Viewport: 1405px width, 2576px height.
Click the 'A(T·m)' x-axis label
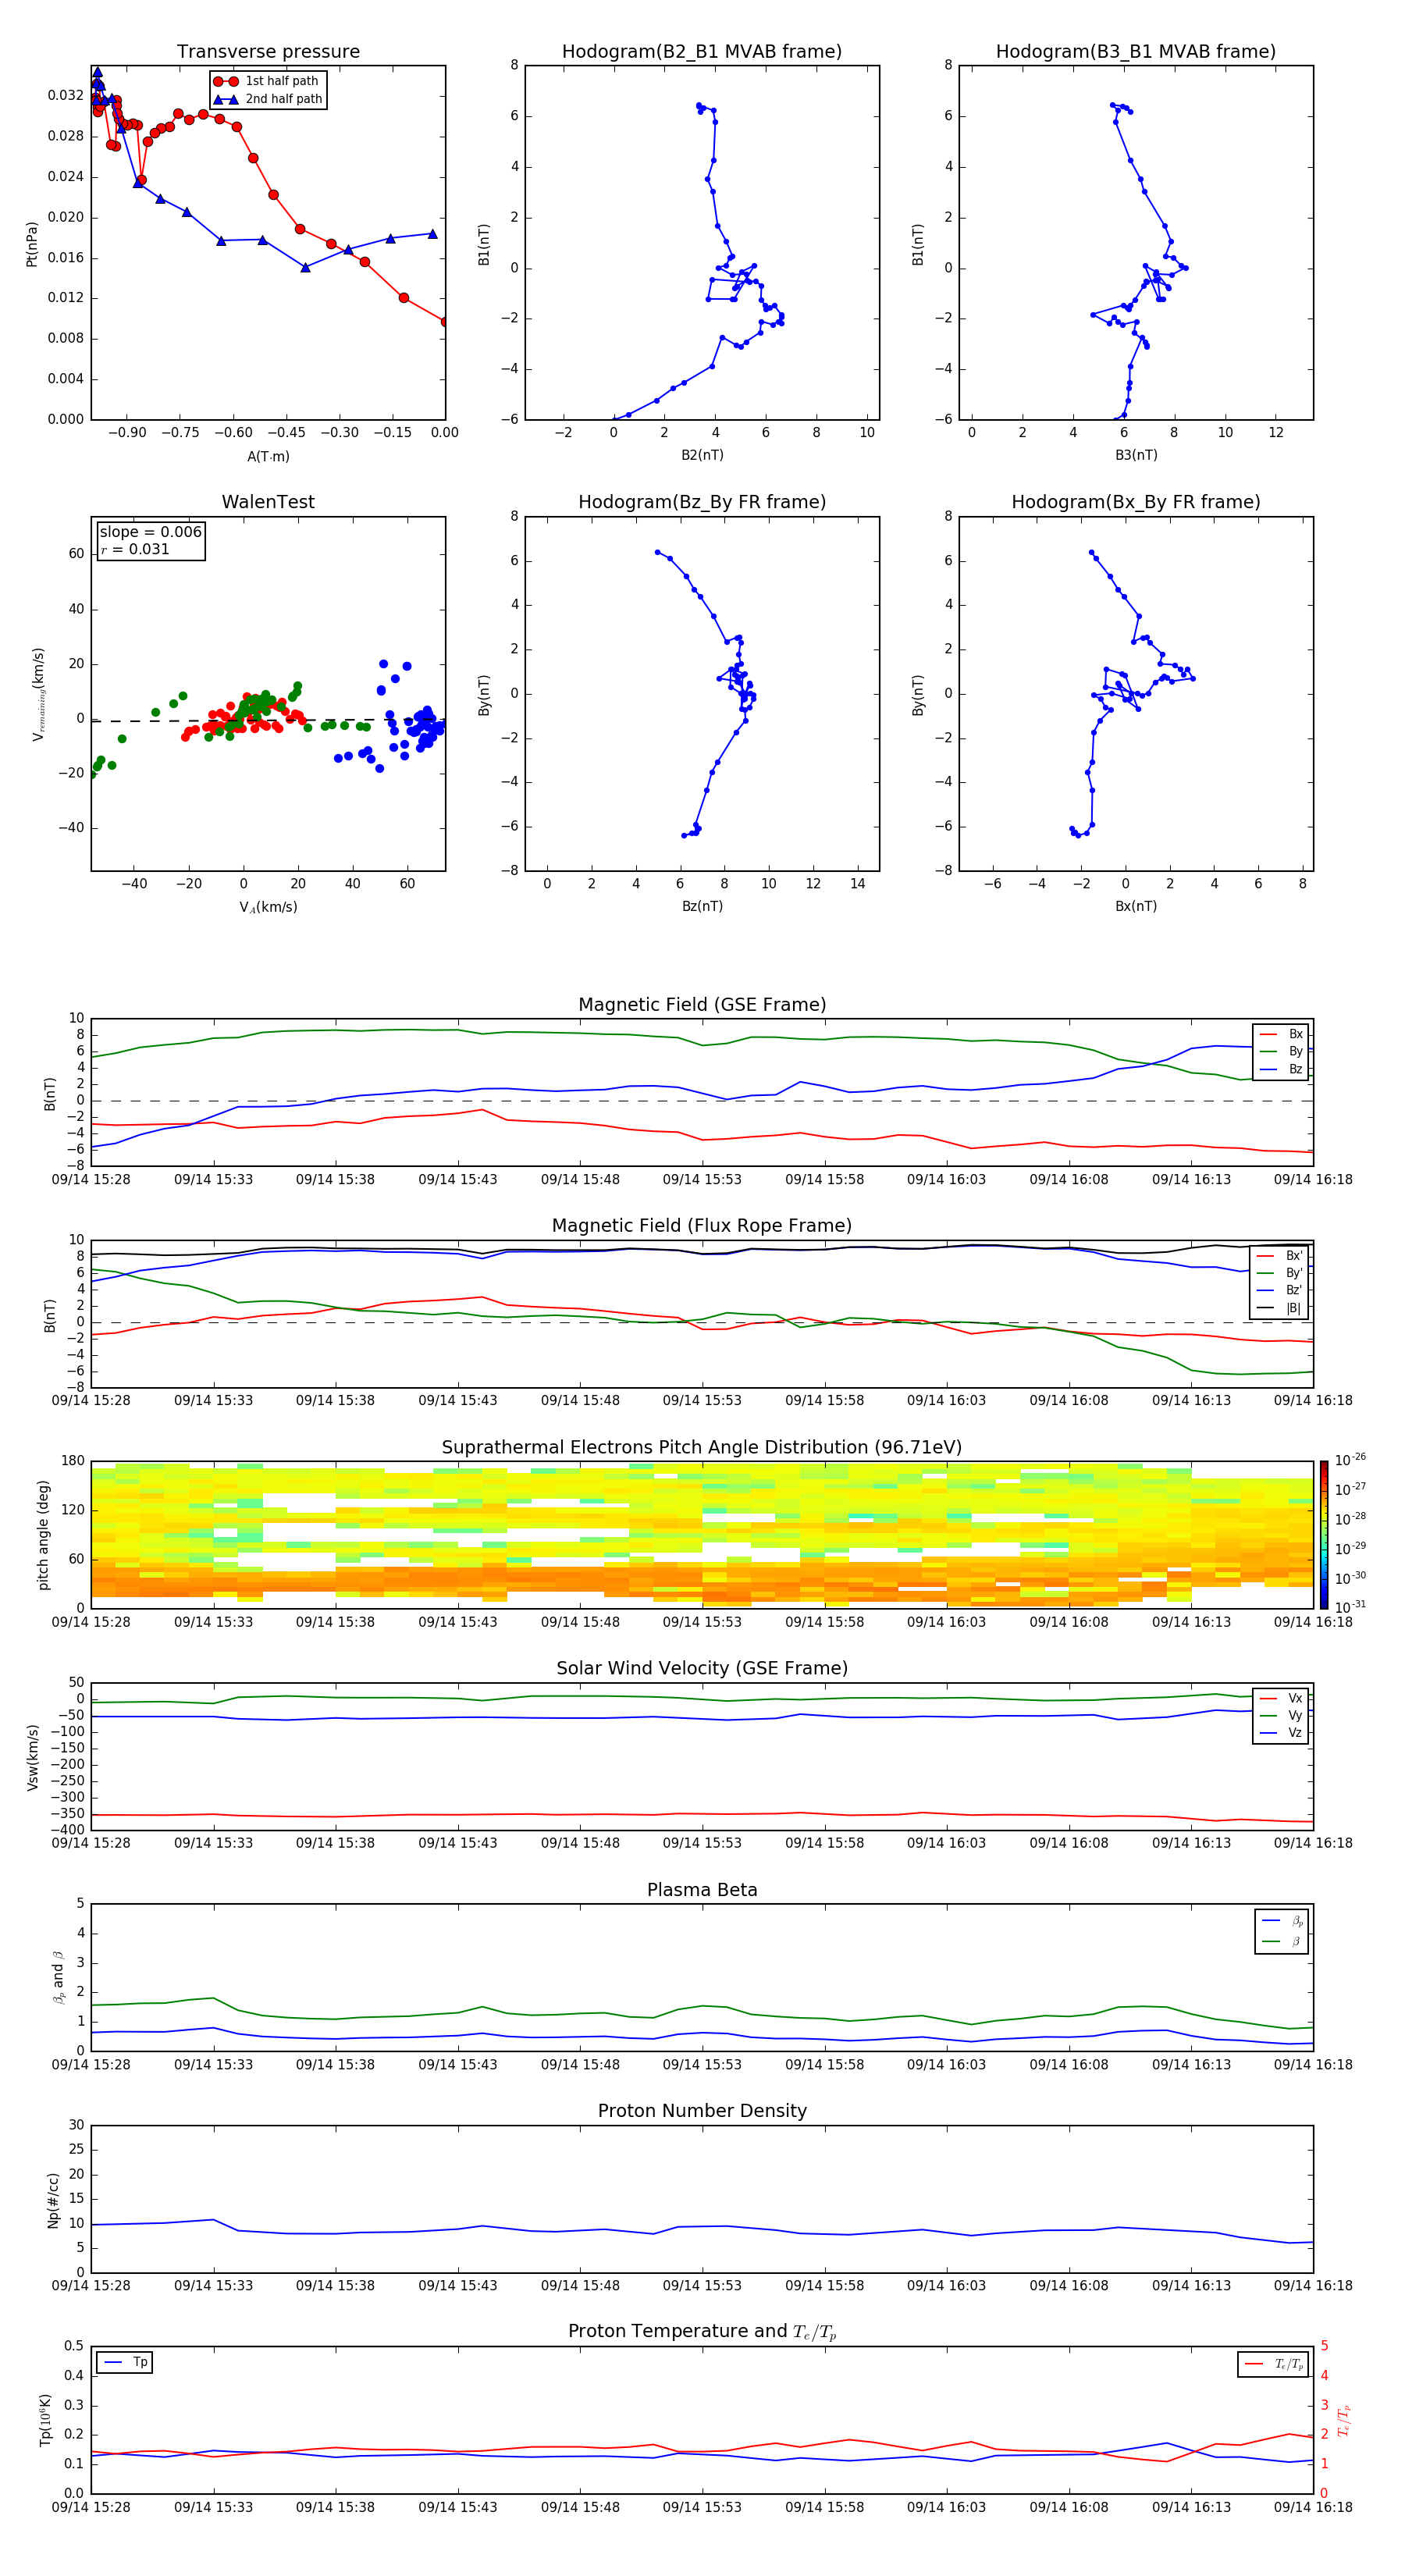[268, 457]
